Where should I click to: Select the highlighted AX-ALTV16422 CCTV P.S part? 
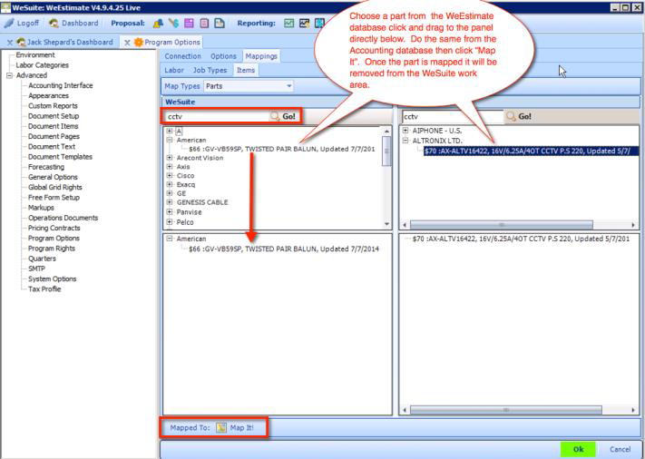click(x=531, y=151)
